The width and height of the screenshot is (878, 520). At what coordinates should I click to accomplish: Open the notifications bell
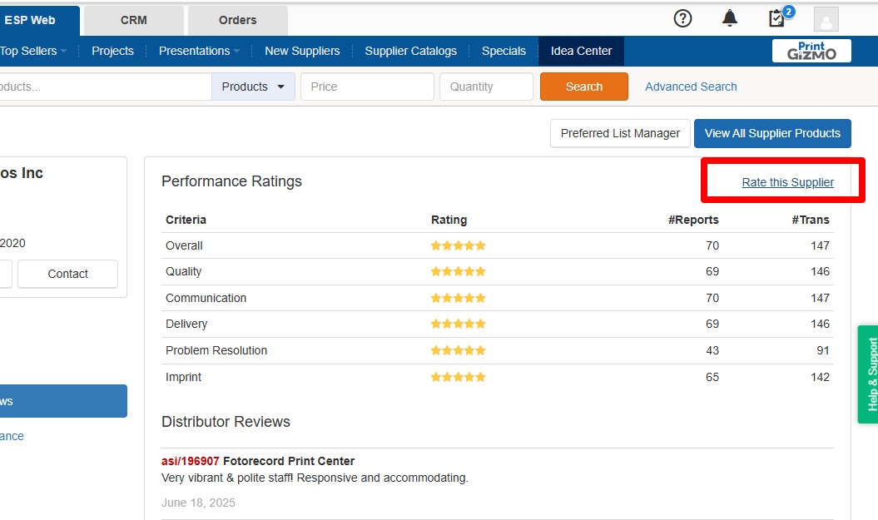[730, 18]
